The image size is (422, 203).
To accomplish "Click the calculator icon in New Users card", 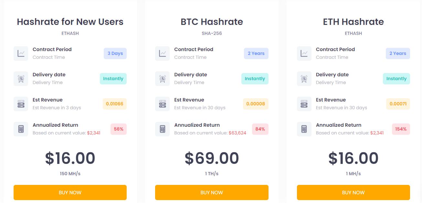I will click(21, 129).
